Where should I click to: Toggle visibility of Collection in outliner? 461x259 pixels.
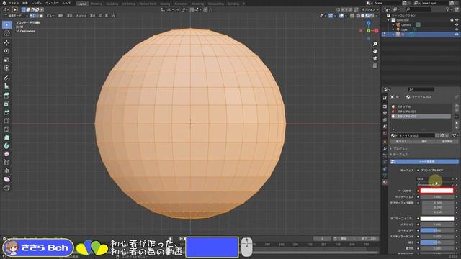(x=457, y=20)
